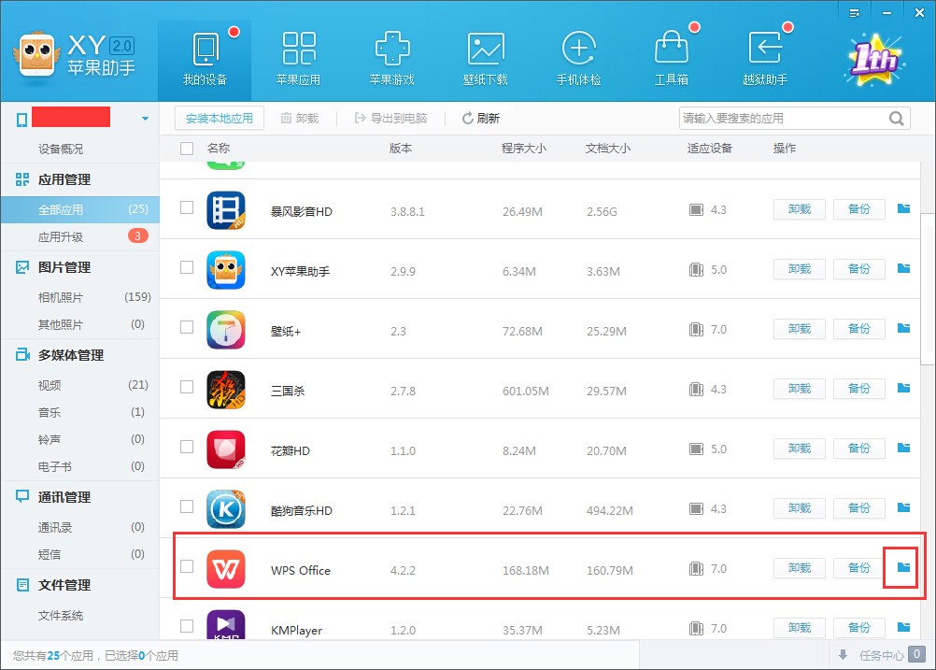Image resolution: width=936 pixels, height=670 pixels.
Task: Open KMPlayer row folder icon
Action: [x=903, y=626]
